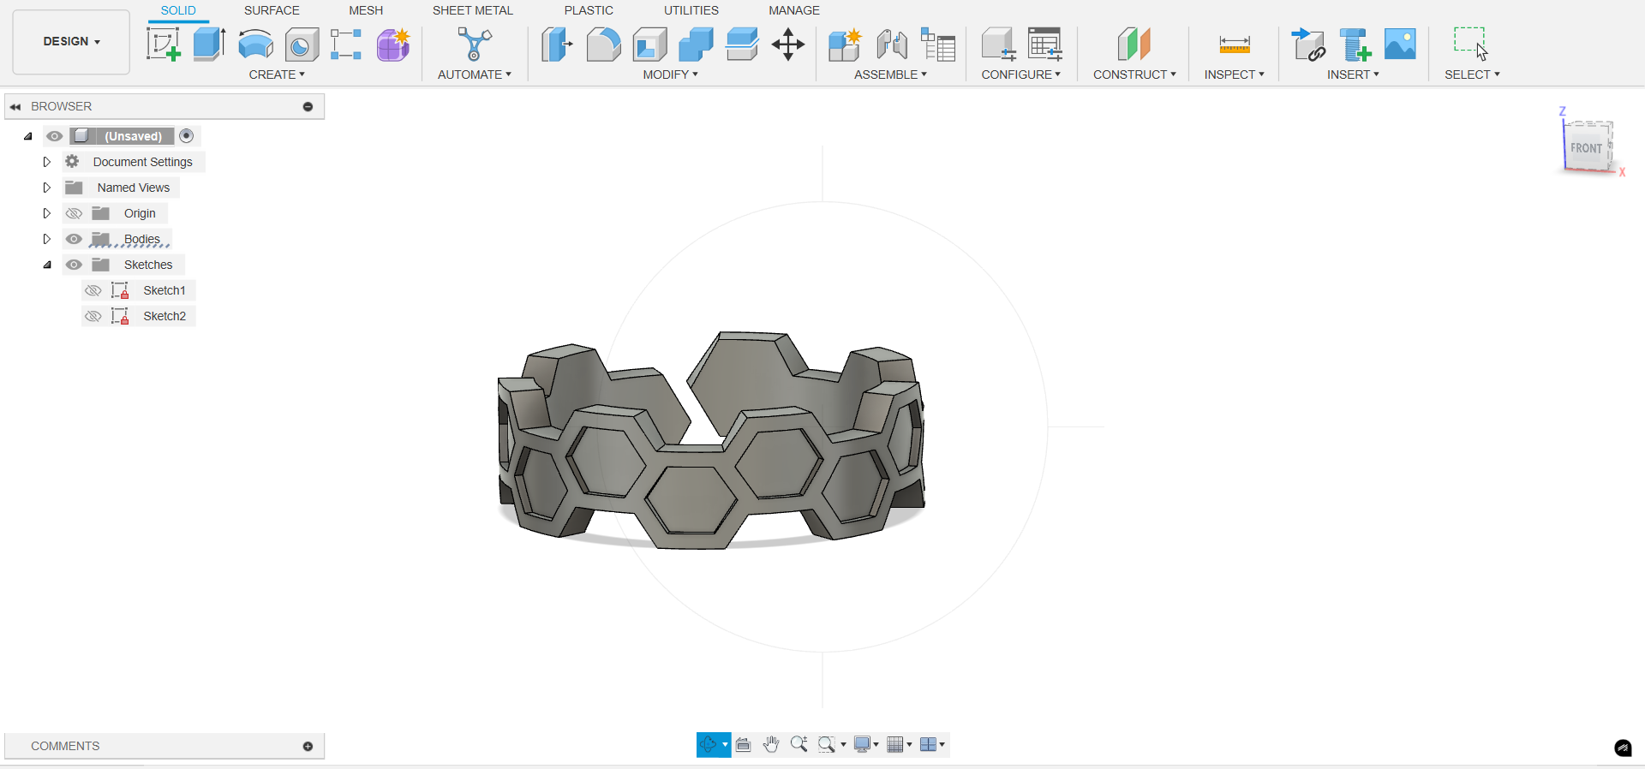
Task: Open the ASSEMBLE dropdown menu
Action: [x=890, y=75]
